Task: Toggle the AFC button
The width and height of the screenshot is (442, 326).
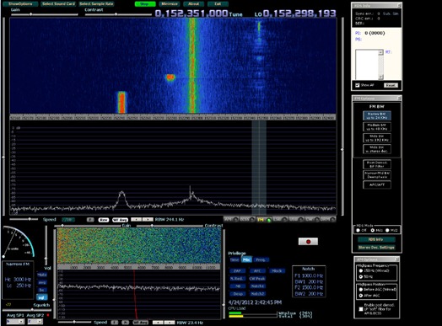Action: click(257, 270)
